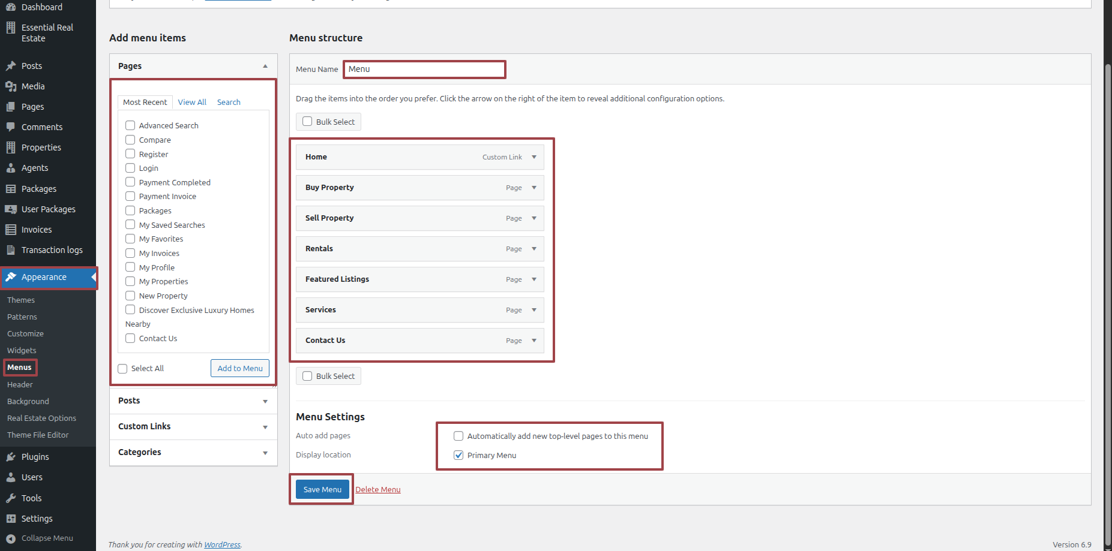
Task: Enable automatically add new top-level pages
Action: coord(458,436)
